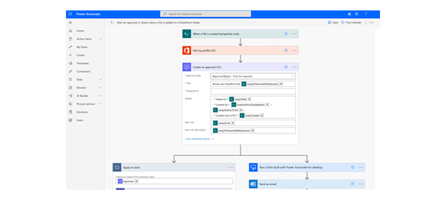Expand Show advanced options

pos(200,139)
